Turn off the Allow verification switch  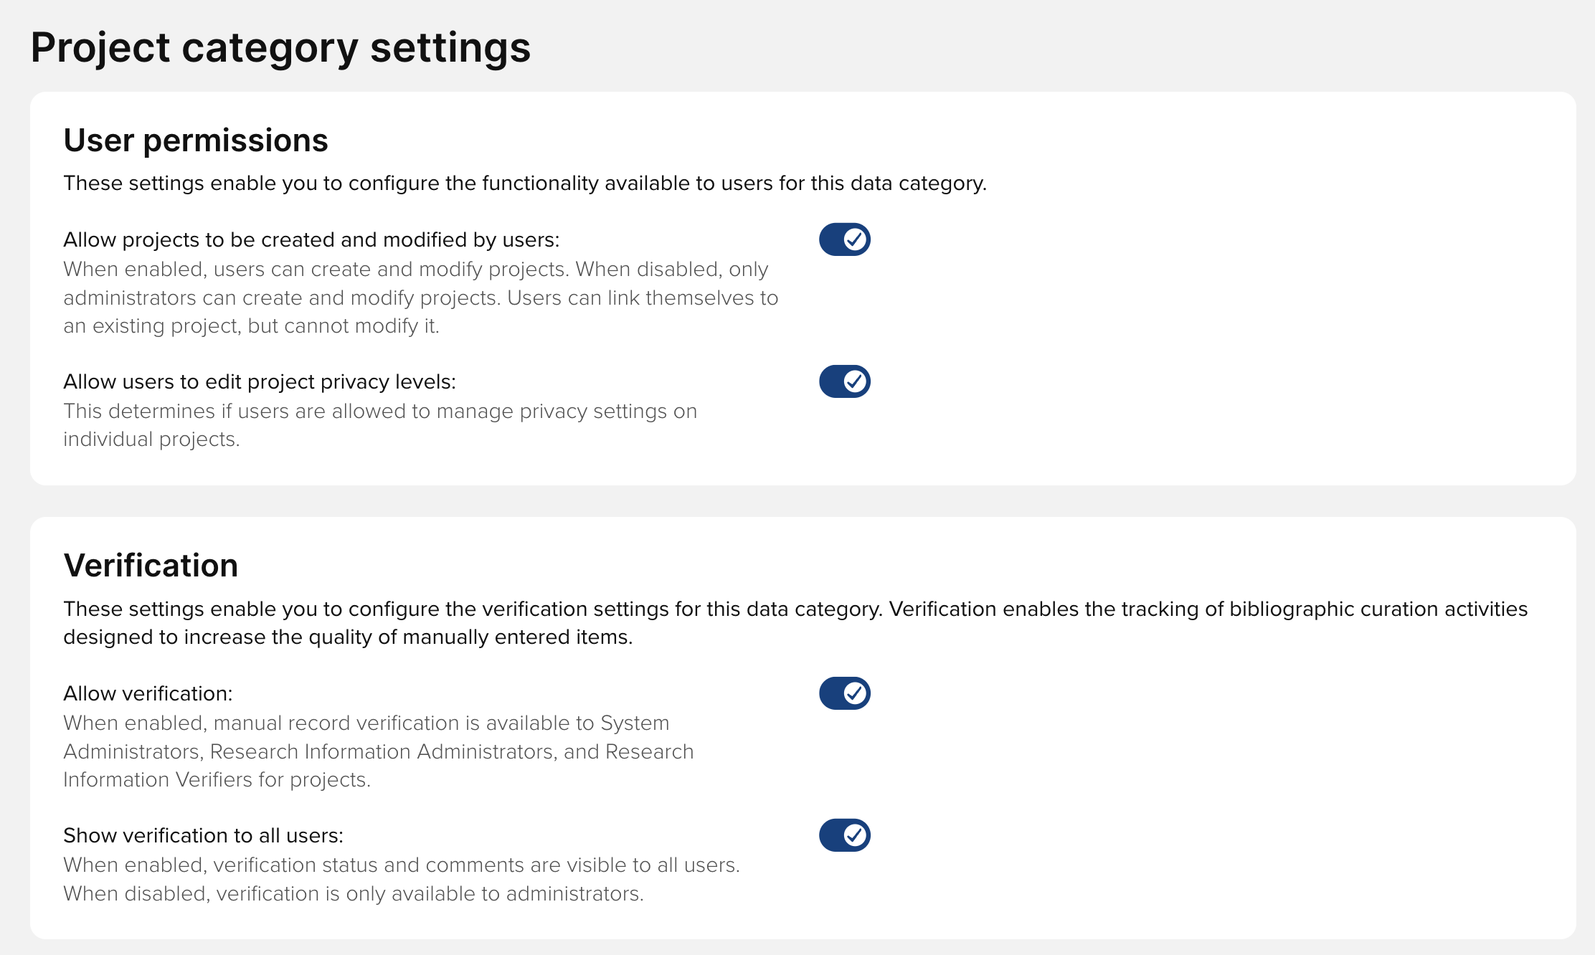pos(844,693)
